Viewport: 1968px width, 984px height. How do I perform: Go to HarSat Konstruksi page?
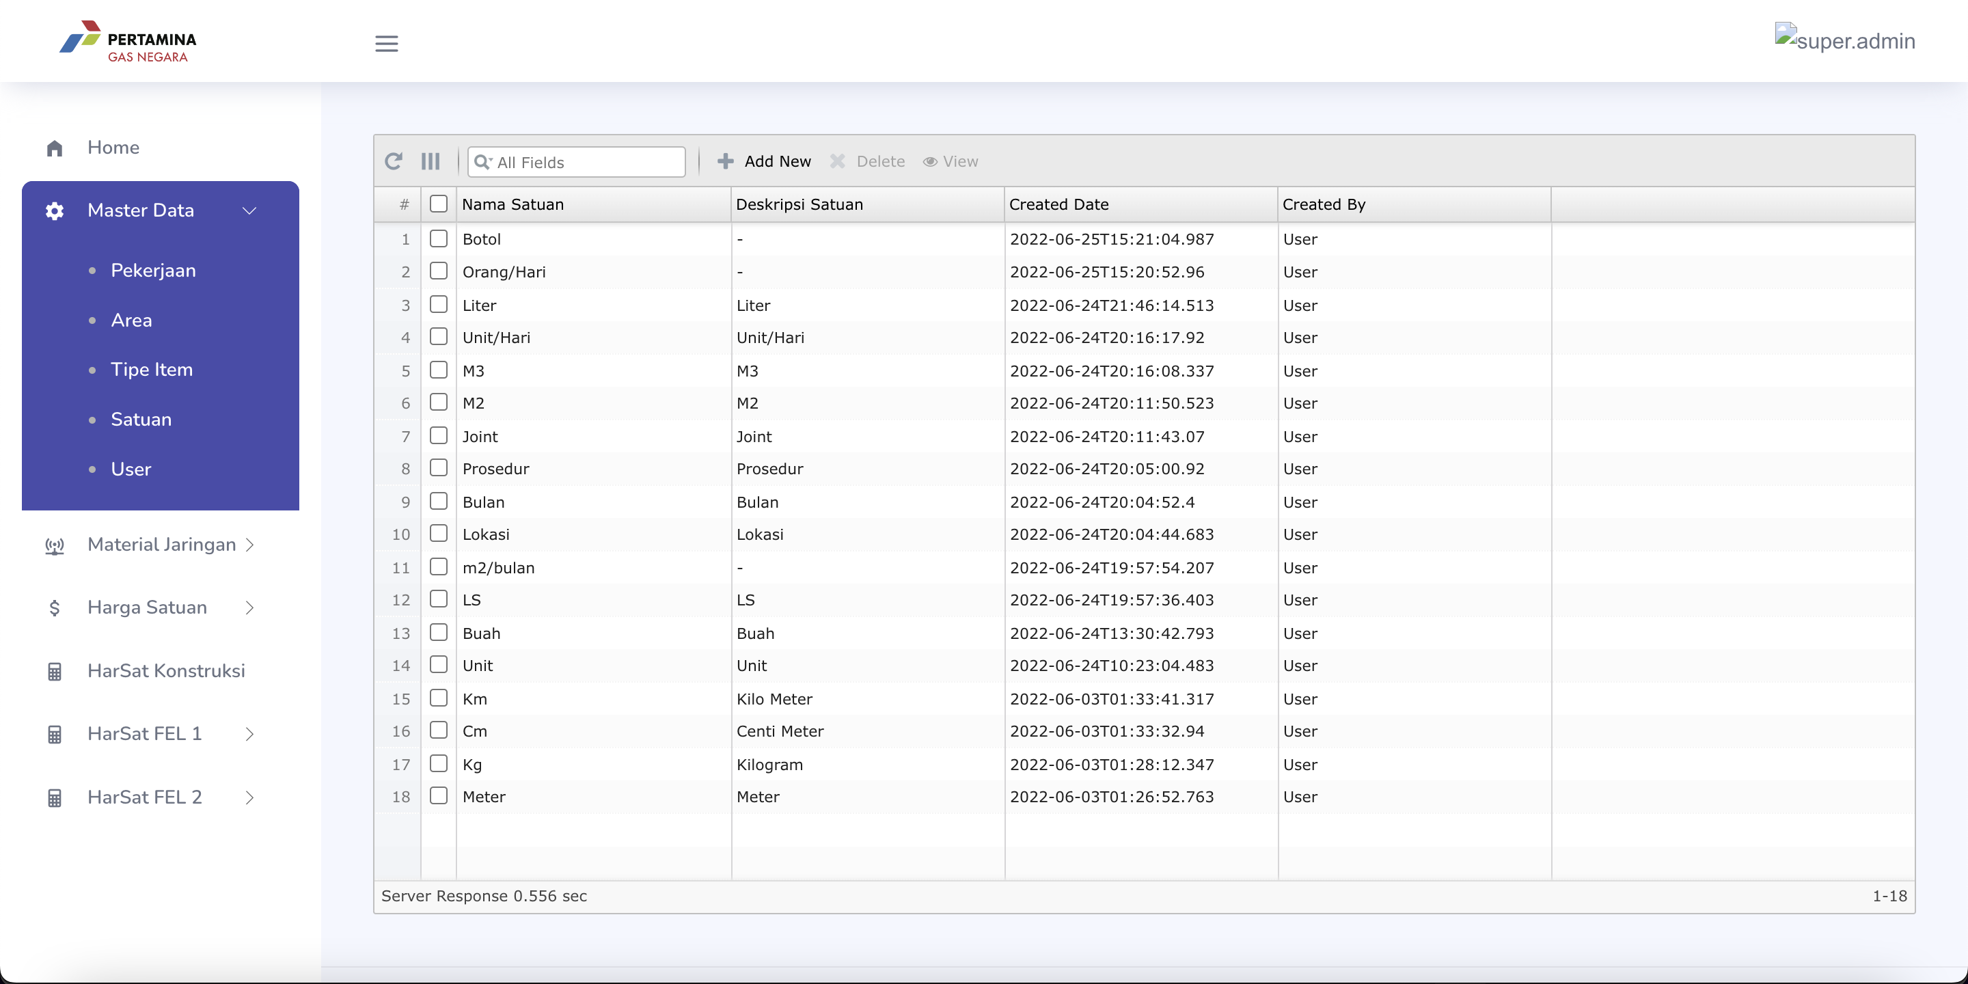[167, 672]
